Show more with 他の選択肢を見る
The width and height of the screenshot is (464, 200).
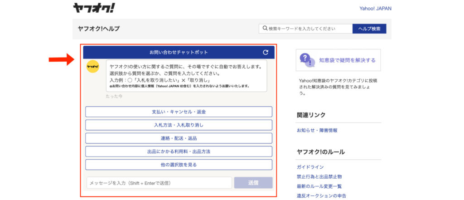click(x=179, y=165)
